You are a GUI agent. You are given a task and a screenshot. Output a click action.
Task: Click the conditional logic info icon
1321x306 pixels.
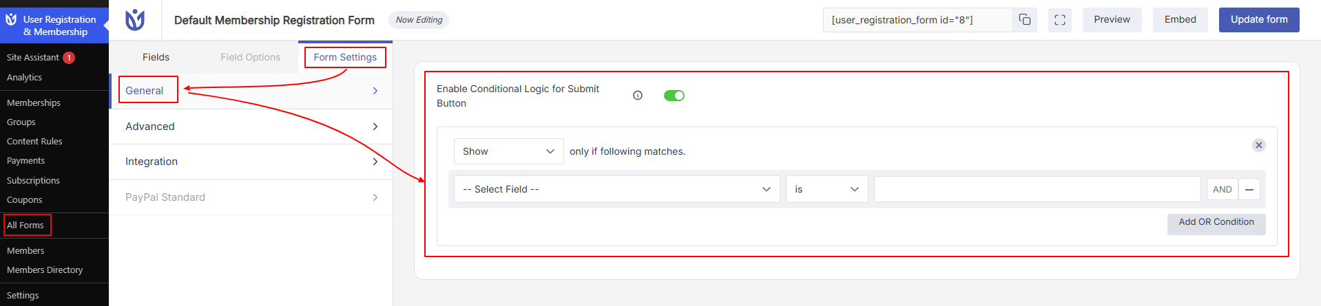(638, 96)
